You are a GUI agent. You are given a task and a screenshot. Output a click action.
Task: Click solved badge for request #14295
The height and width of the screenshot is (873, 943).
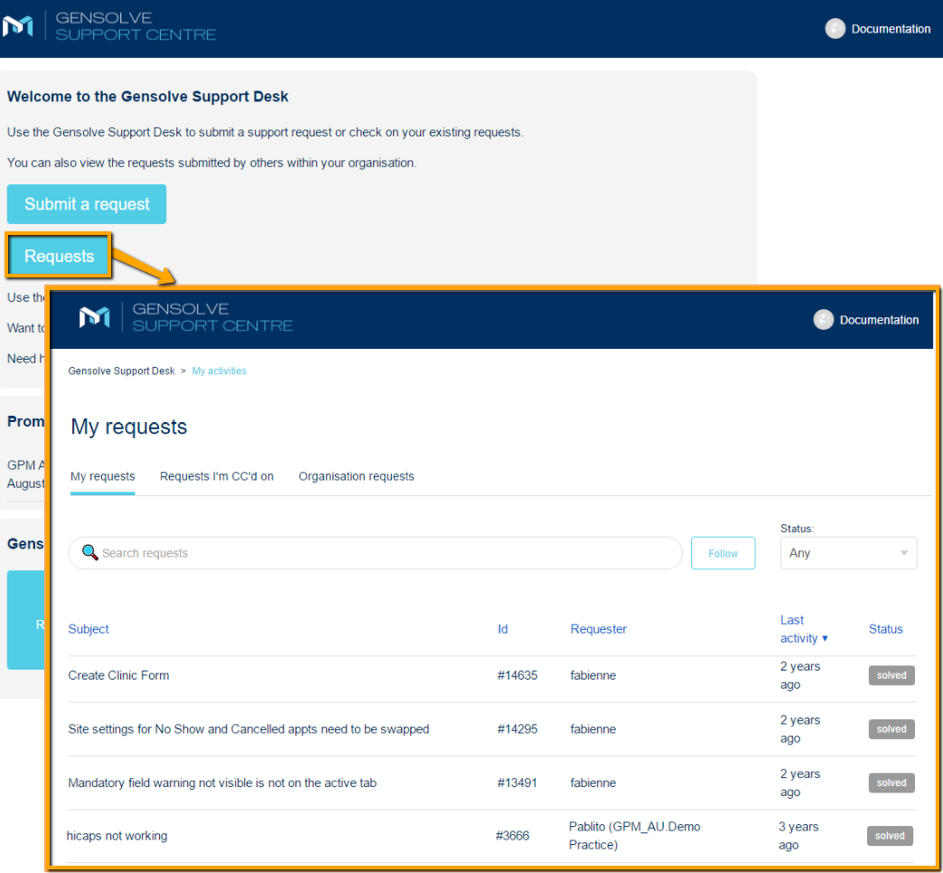pos(892,729)
